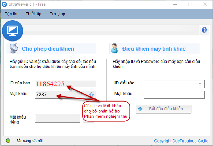Screen dimensions: 213x146
Task: Click the Bắt đầu điều khiển button
Action: click(163, 109)
